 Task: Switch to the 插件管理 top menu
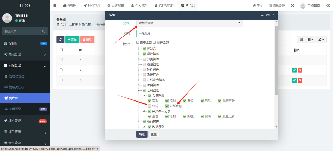click(92, 5)
